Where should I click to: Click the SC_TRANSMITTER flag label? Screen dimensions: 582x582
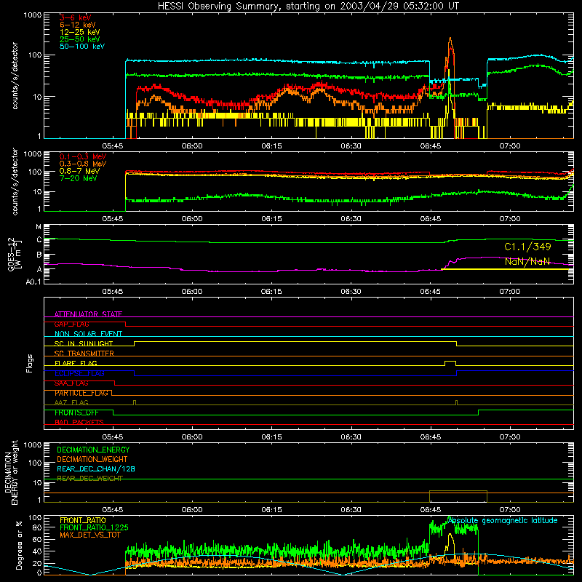click(84, 353)
